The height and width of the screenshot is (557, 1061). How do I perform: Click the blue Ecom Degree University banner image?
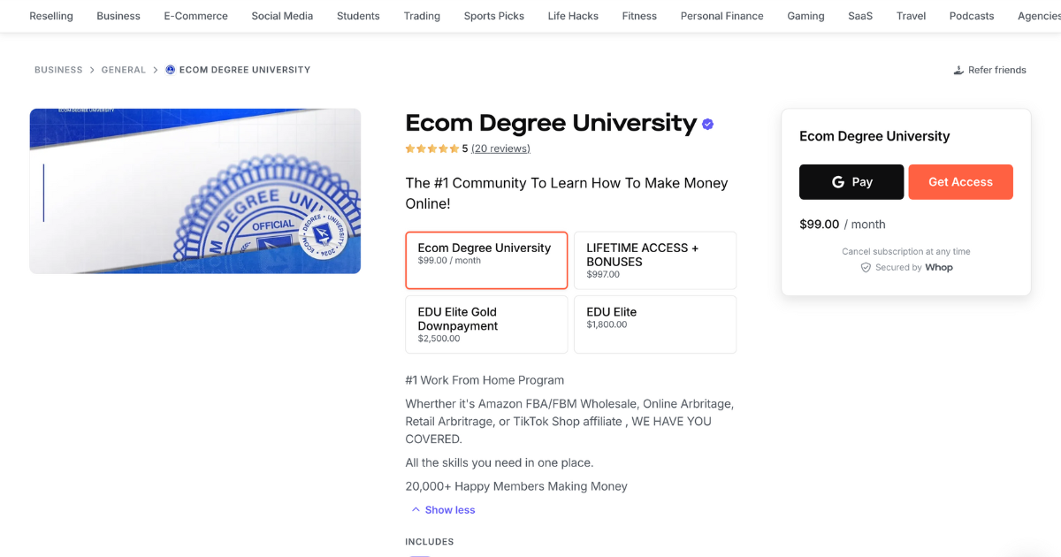195,190
